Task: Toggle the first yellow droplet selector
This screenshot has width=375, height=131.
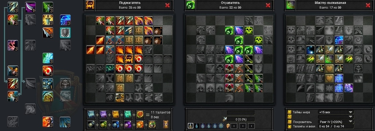Action: point(190,126)
